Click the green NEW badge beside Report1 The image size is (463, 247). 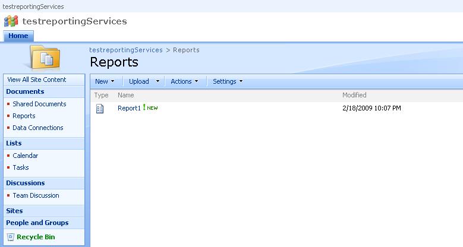(150, 107)
